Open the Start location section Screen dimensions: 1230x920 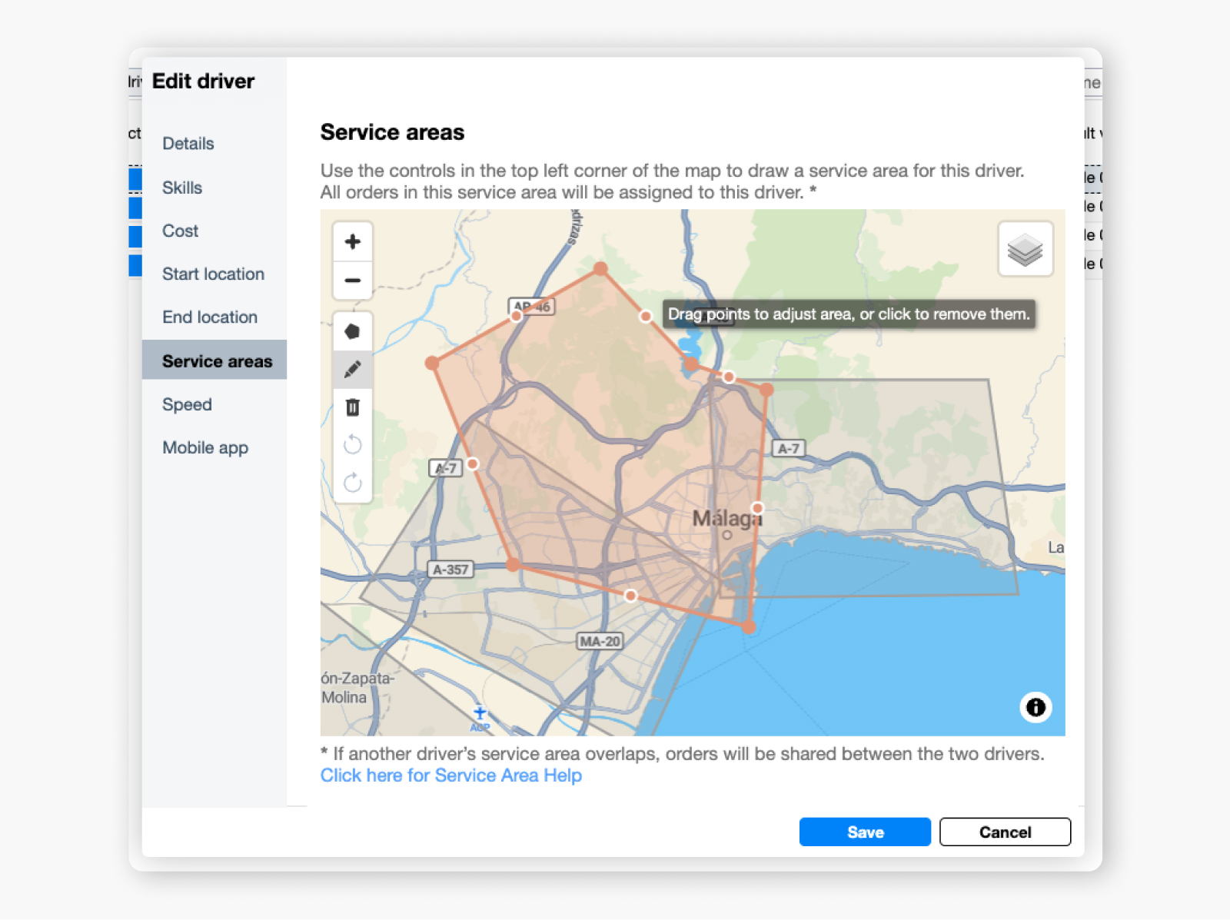213,274
